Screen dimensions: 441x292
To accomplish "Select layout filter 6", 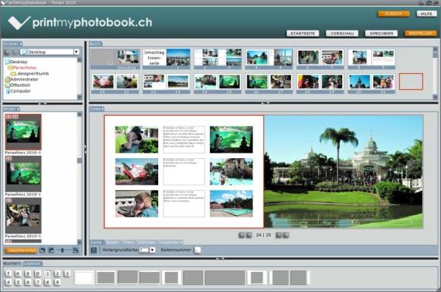I will (28, 282).
